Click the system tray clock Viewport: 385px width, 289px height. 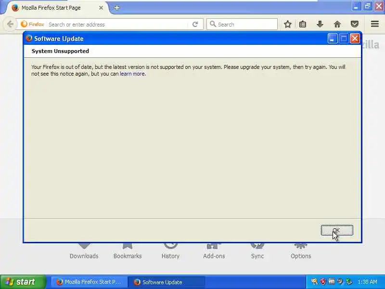tap(367, 282)
